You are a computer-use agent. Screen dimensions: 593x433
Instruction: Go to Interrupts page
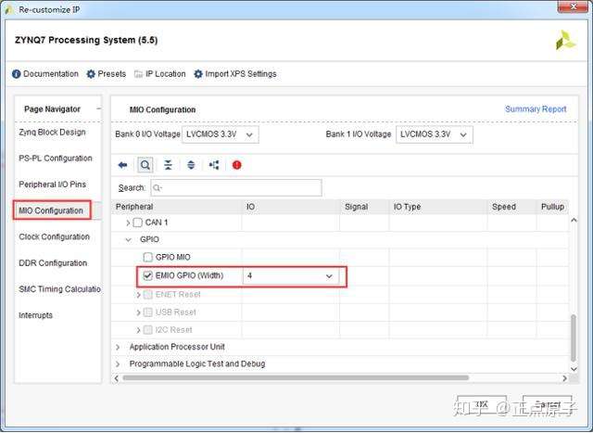pos(35,315)
